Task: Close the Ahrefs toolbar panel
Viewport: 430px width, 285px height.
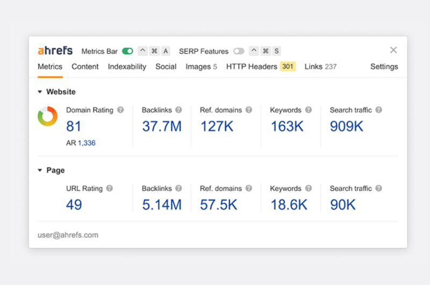Action: (393, 50)
